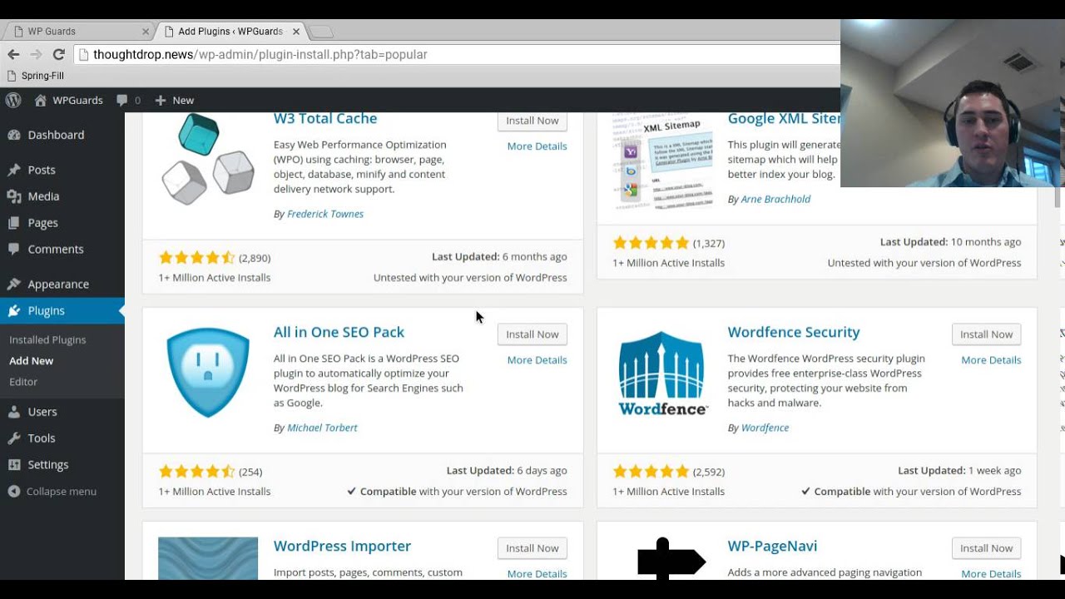The height and width of the screenshot is (599, 1065).
Task: Open Posts menu item
Action: [62, 170]
